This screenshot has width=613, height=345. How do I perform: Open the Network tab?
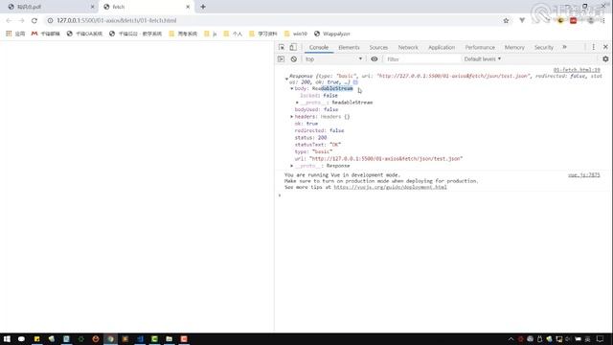click(x=408, y=47)
